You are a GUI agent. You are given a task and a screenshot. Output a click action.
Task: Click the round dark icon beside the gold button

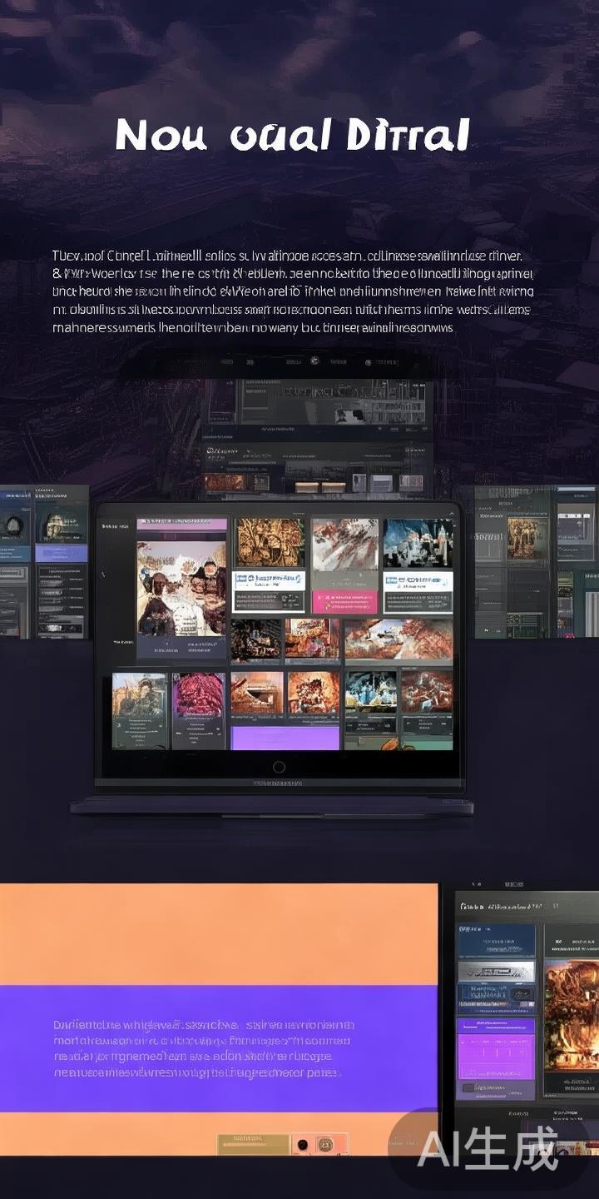[x=302, y=1144]
